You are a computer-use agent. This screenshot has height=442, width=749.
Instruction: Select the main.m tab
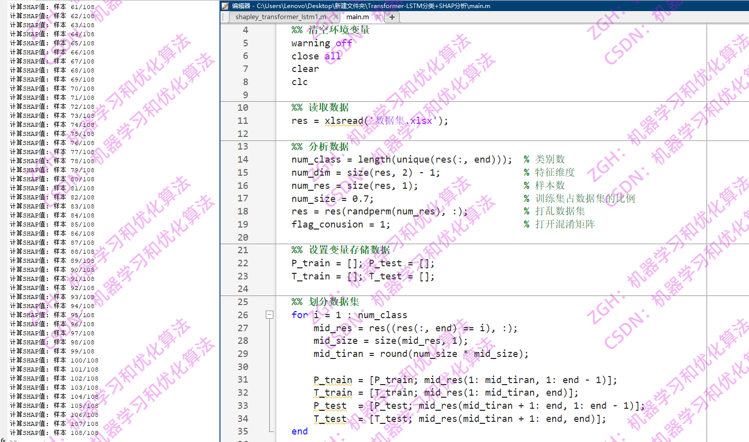pos(357,17)
